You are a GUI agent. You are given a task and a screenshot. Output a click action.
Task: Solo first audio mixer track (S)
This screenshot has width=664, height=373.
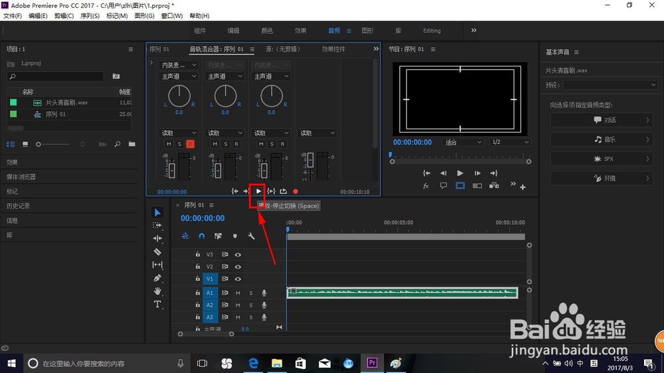click(x=179, y=144)
